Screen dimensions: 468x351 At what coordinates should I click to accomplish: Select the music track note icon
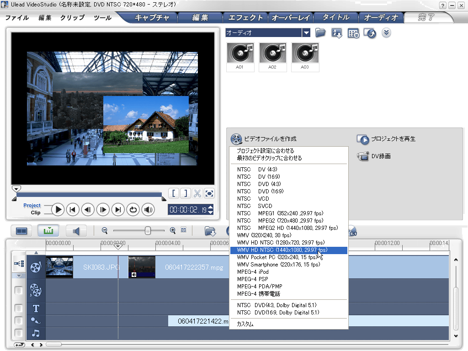pos(36,333)
